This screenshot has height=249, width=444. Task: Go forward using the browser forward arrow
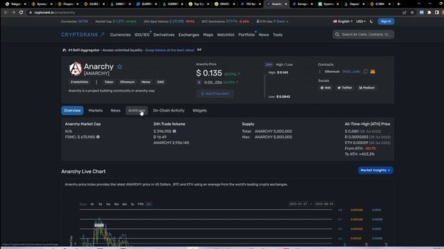[x=13, y=12]
